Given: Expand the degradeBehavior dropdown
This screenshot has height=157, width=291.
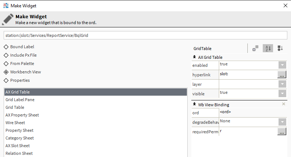Looking at the screenshot, I should click(282, 122).
